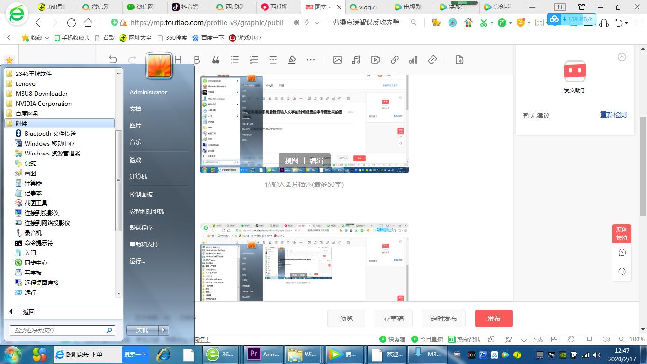Toggle bold formatting with the B icon

[x=197, y=60]
